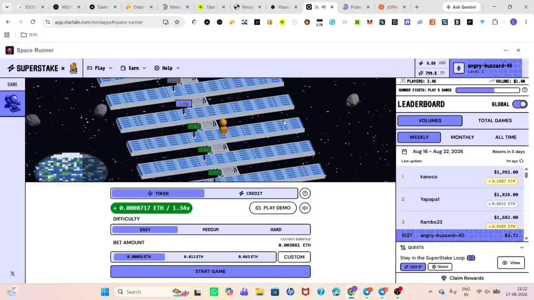The width and height of the screenshot is (534, 300).
Task: Select the Space Runner astronaut game icon
Action: pos(12,104)
